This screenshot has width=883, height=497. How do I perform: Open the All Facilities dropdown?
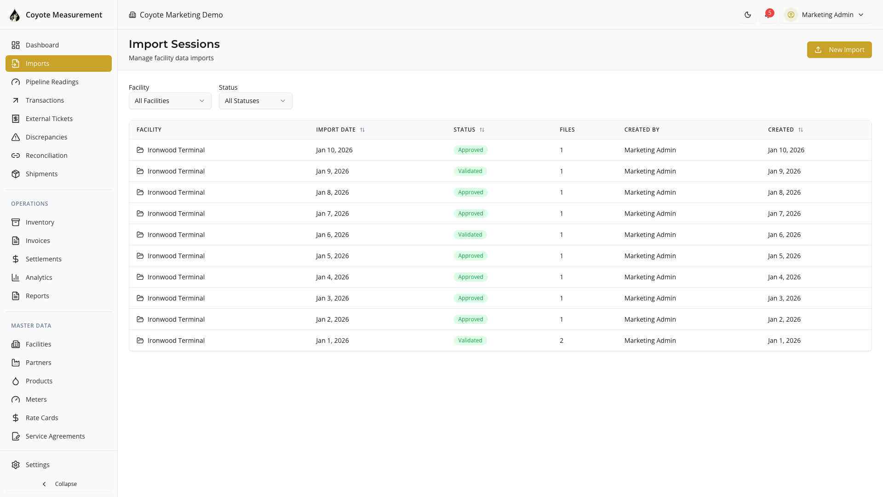(x=170, y=101)
